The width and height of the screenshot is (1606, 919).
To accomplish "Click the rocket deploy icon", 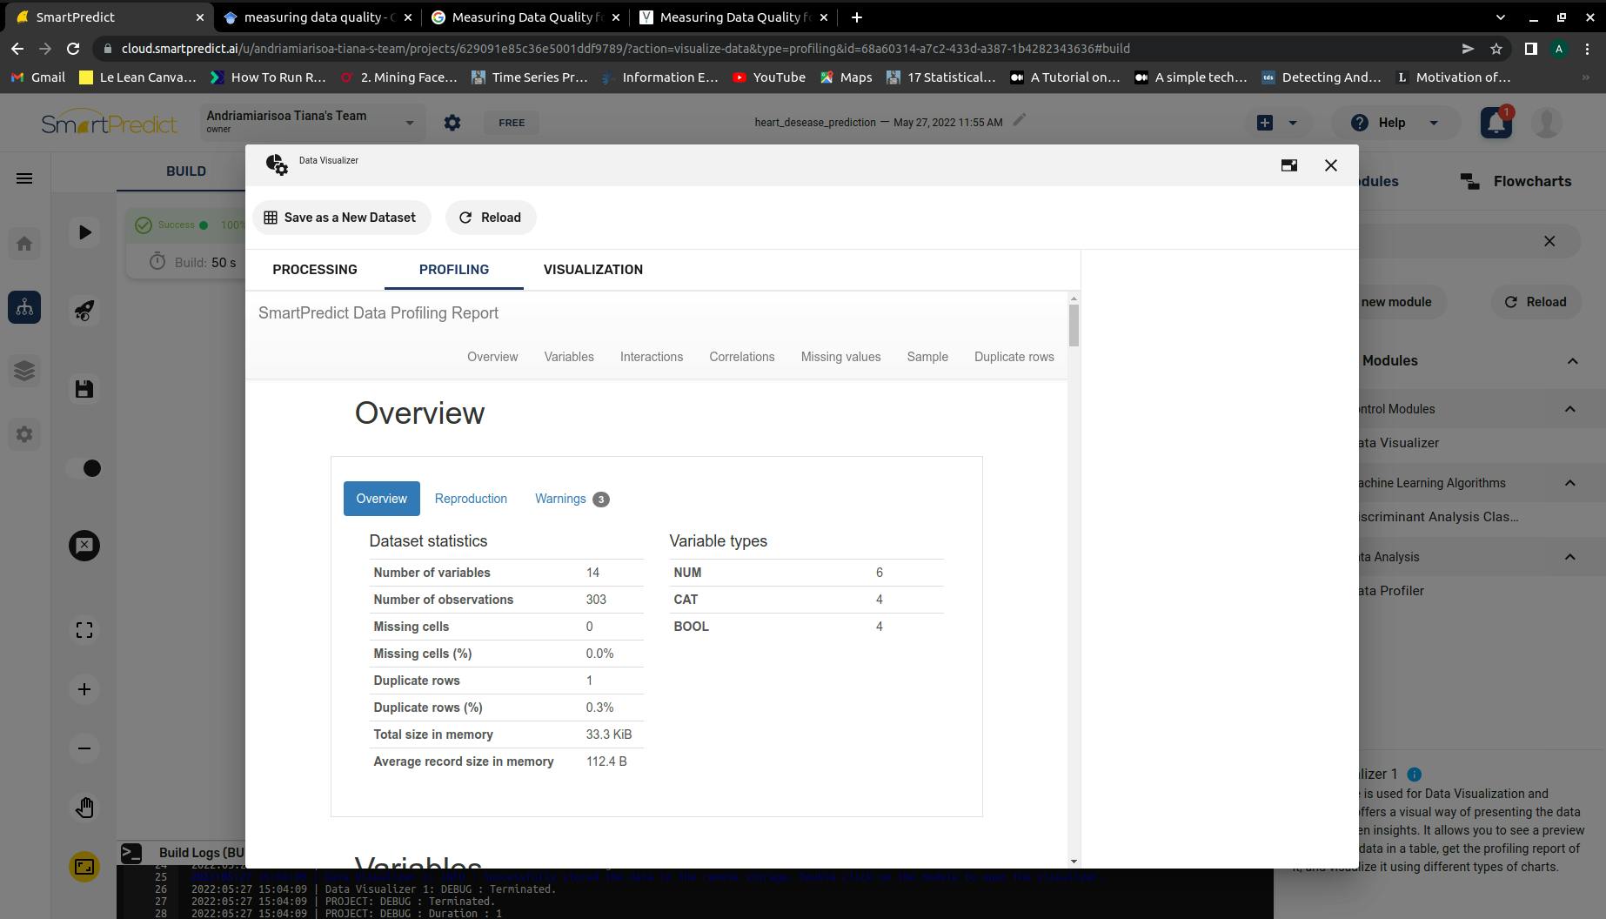I will coord(84,311).
